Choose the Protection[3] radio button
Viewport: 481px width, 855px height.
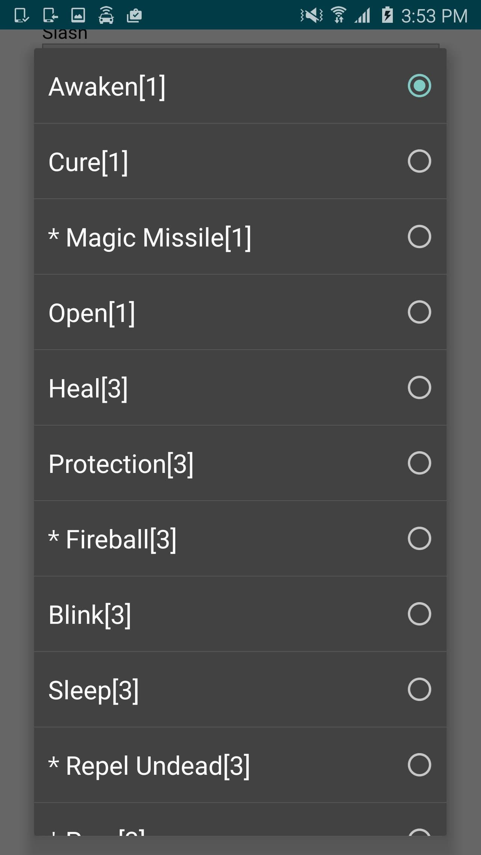tap(419, 463)
